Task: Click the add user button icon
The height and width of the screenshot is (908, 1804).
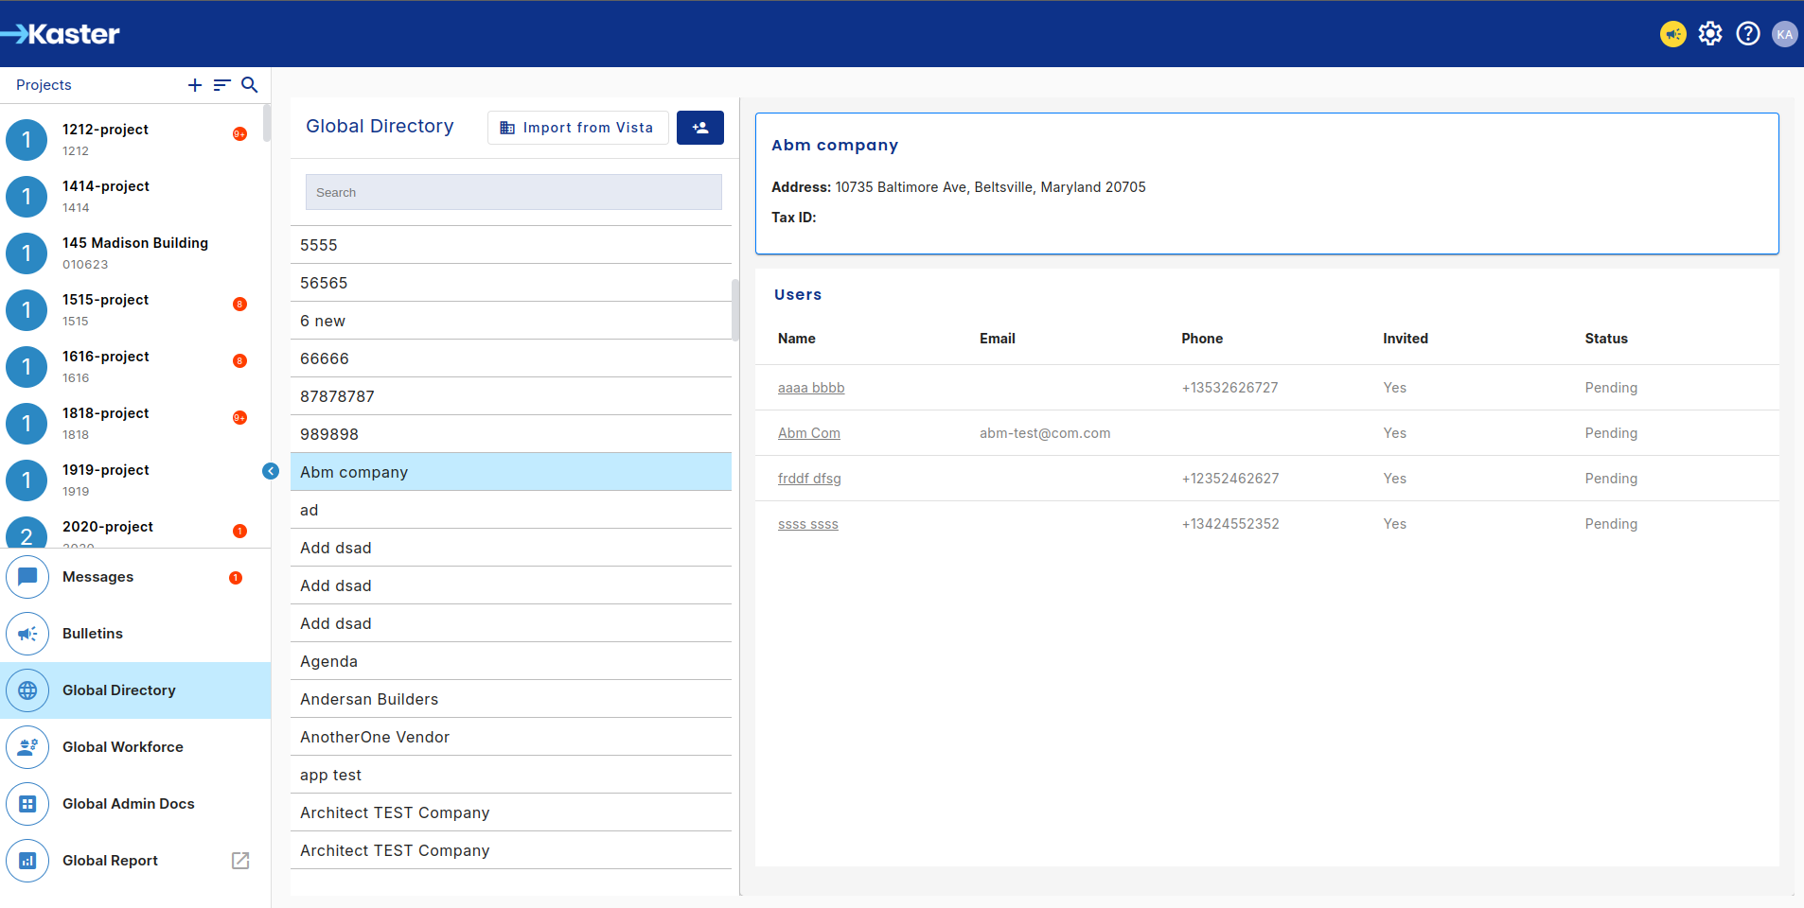Action: (x=699, y=128)
